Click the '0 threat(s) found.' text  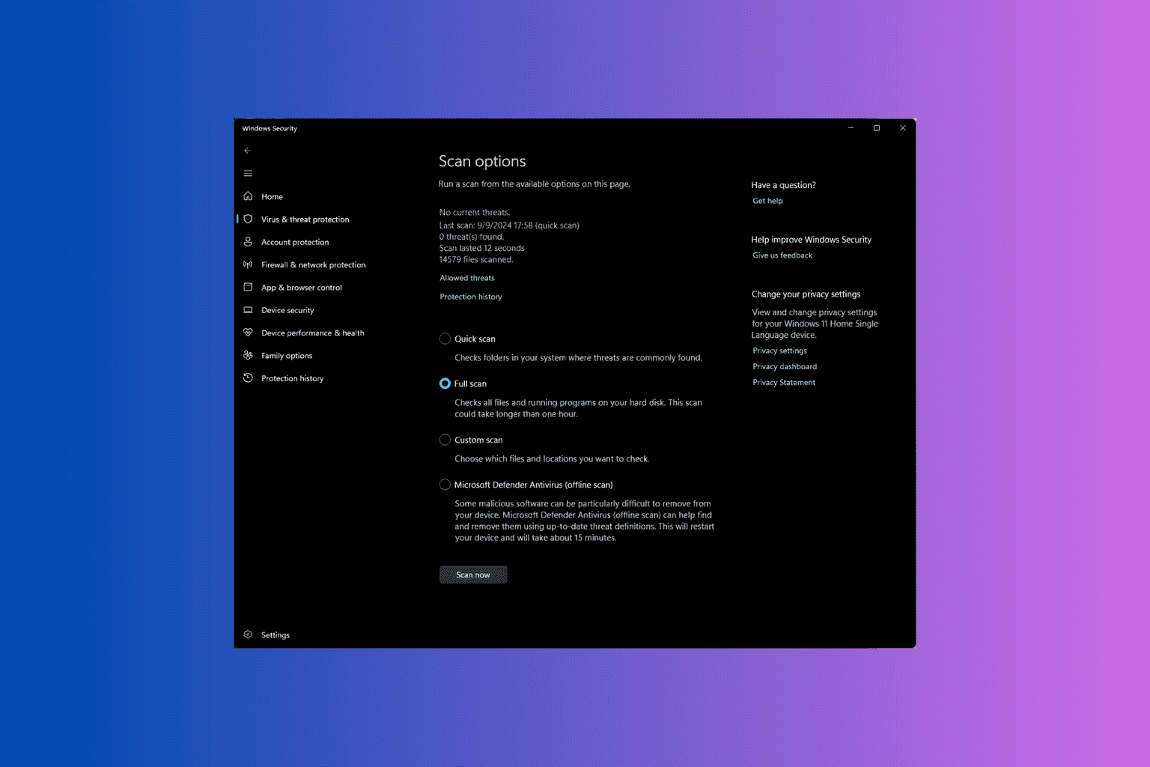(x=472, y=237)
